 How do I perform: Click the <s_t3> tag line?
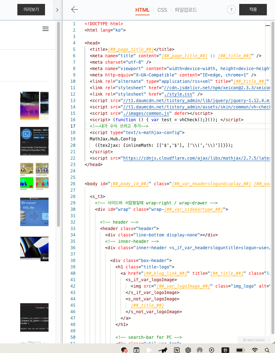[x=97, y=197]
